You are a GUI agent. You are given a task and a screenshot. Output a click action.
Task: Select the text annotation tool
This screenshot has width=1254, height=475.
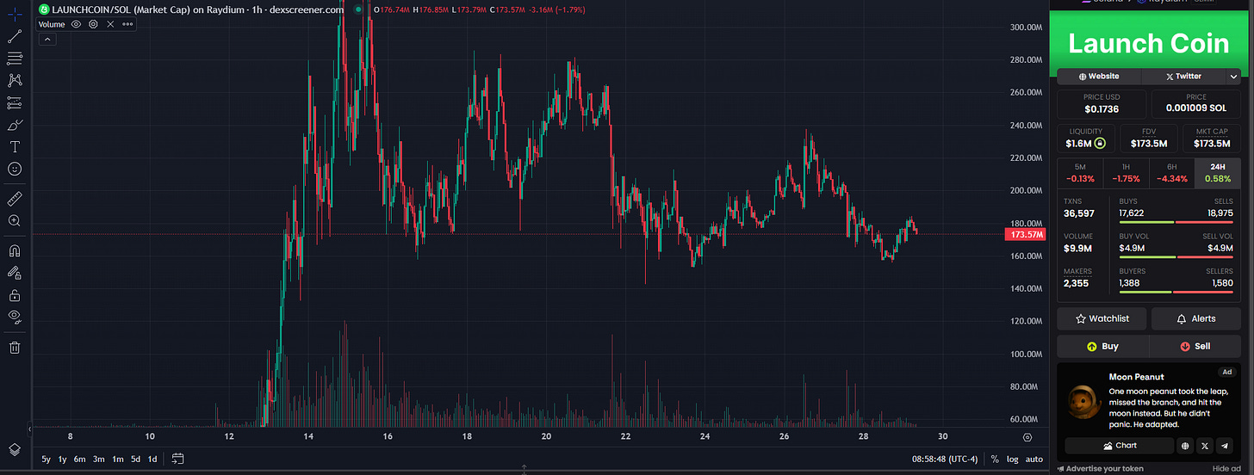point(15,147)
